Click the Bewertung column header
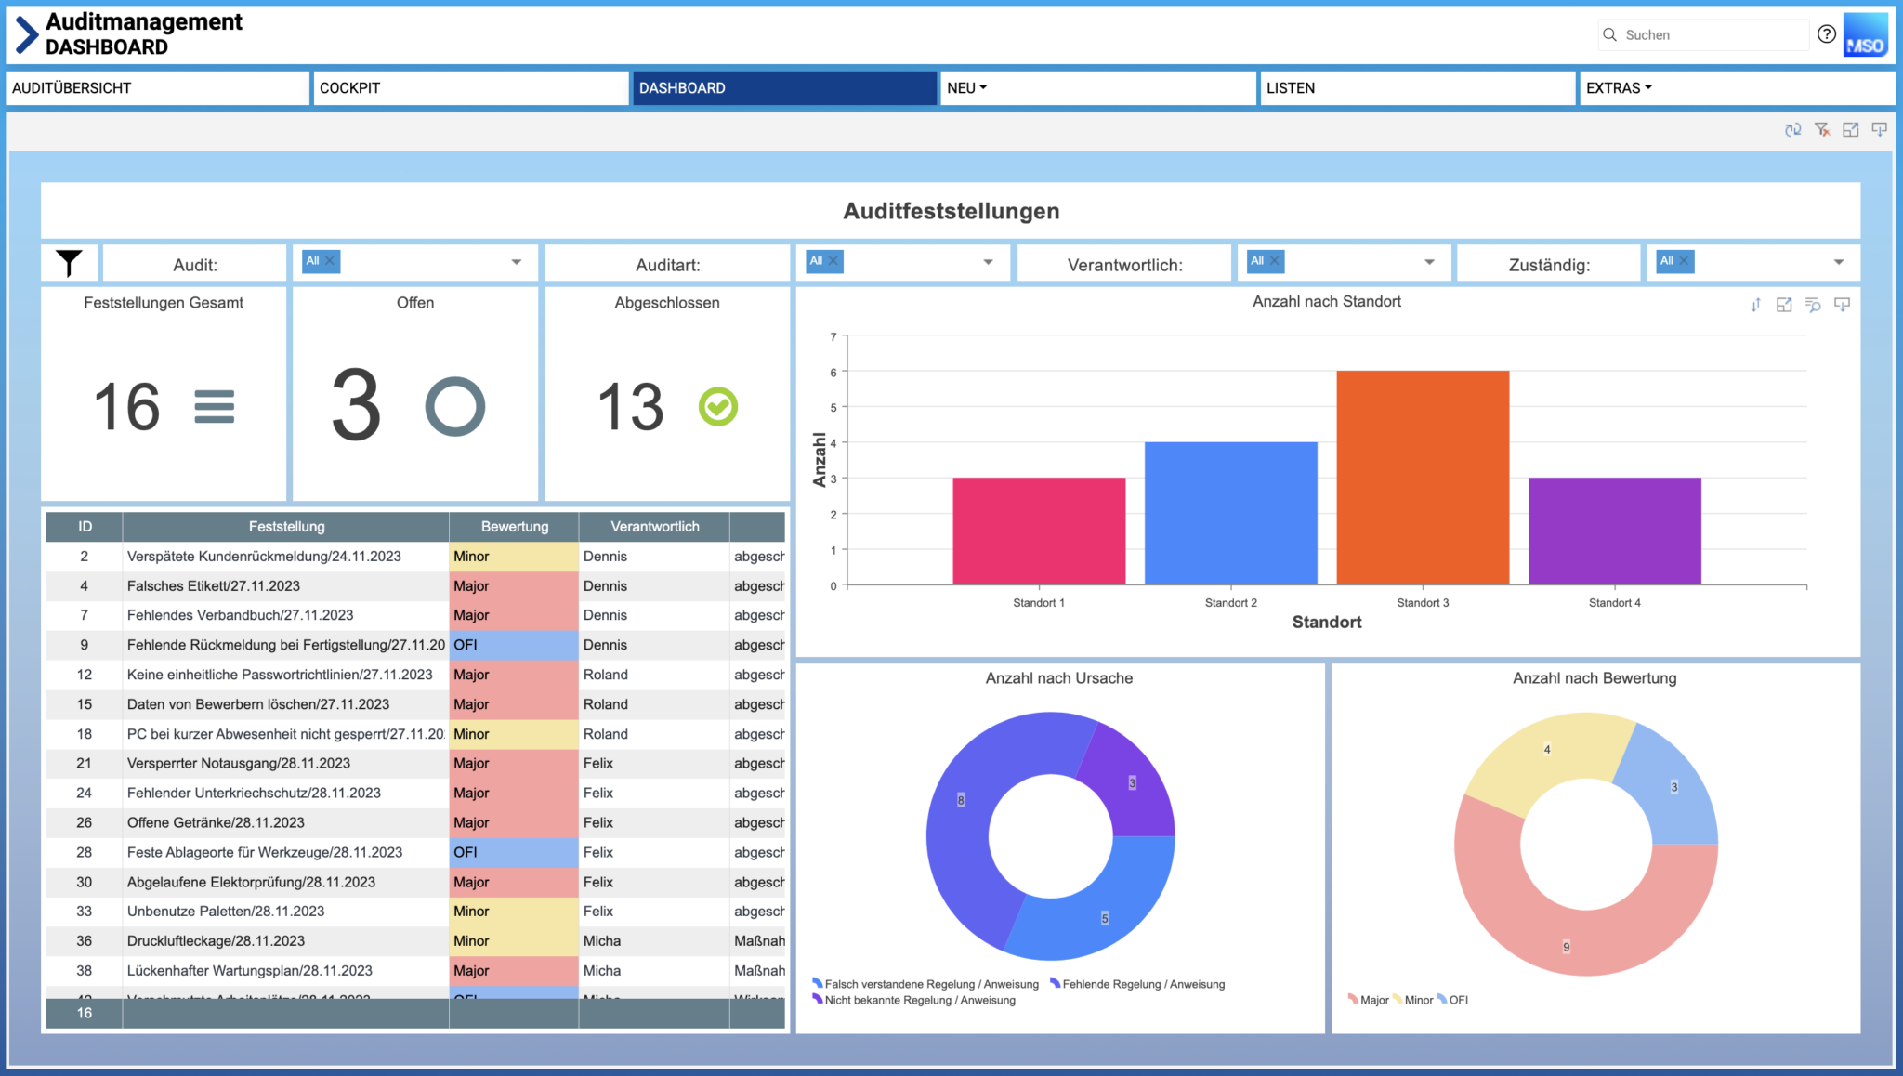 click(x=514, y=527)
